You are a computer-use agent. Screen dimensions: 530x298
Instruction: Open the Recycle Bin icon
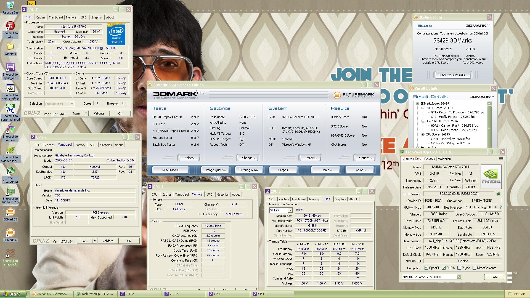(10, 5)
